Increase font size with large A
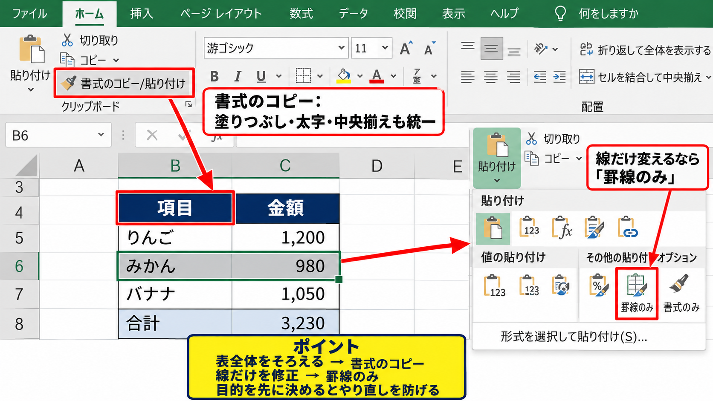This screenshot has height=401, width=713. (x=406, y=48)
